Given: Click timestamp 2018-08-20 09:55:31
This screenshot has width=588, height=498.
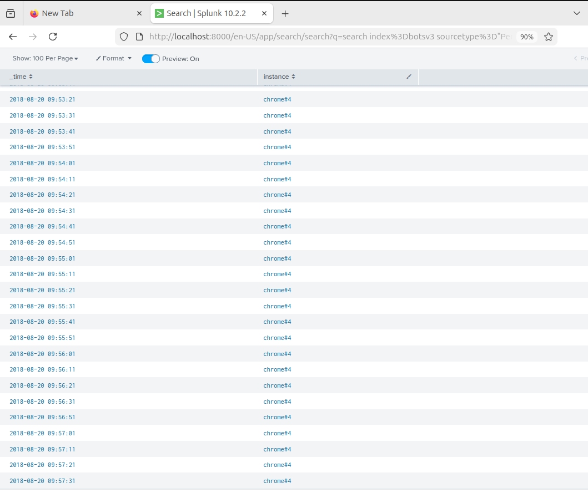Looking at the screenshot, I should (42, 306).
